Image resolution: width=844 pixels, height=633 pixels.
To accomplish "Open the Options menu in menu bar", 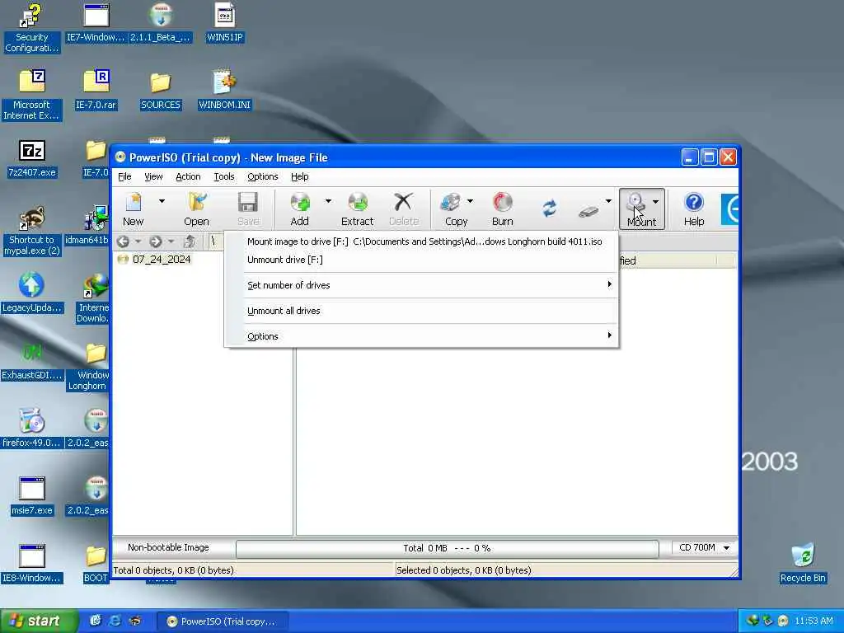I will [263, 176].
